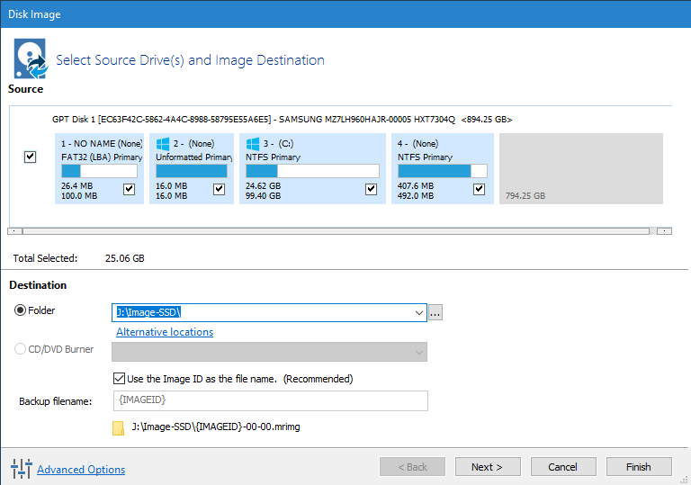The height and width of the screenshot is (485, 691).
Task: Click the 25.06 GB total selected value
Action: (125, 258)
